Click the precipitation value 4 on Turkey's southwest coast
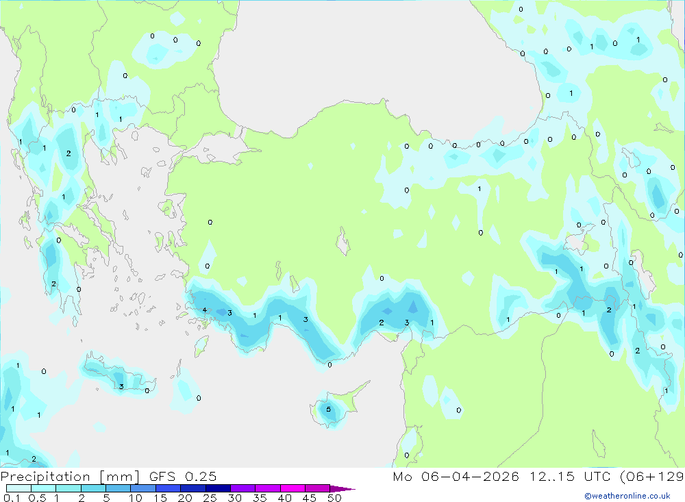 tap(204, 310)
